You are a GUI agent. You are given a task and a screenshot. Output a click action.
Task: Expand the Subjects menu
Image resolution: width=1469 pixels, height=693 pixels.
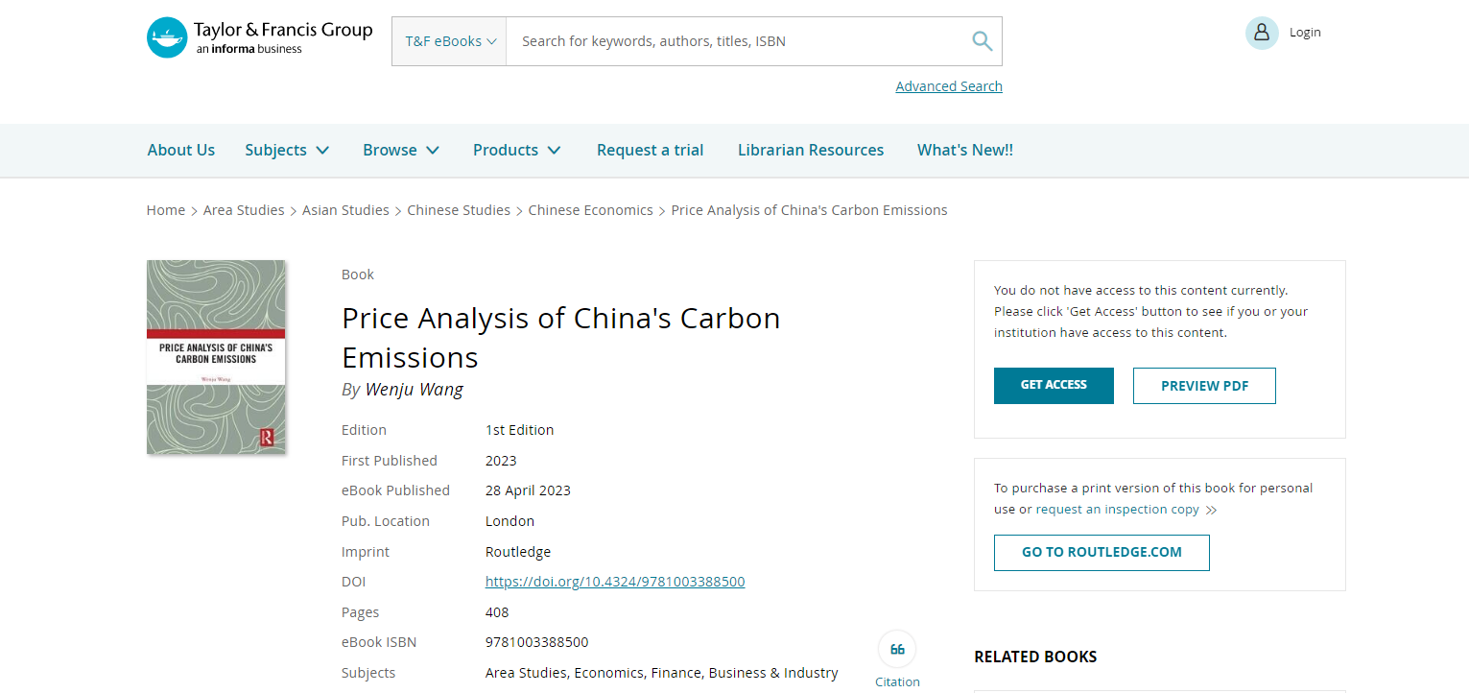pos(287,150)
